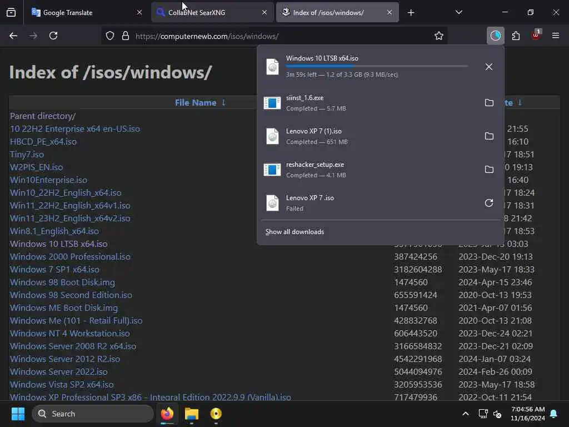
Task: Click Show all downloads
Action: point(295,232)
